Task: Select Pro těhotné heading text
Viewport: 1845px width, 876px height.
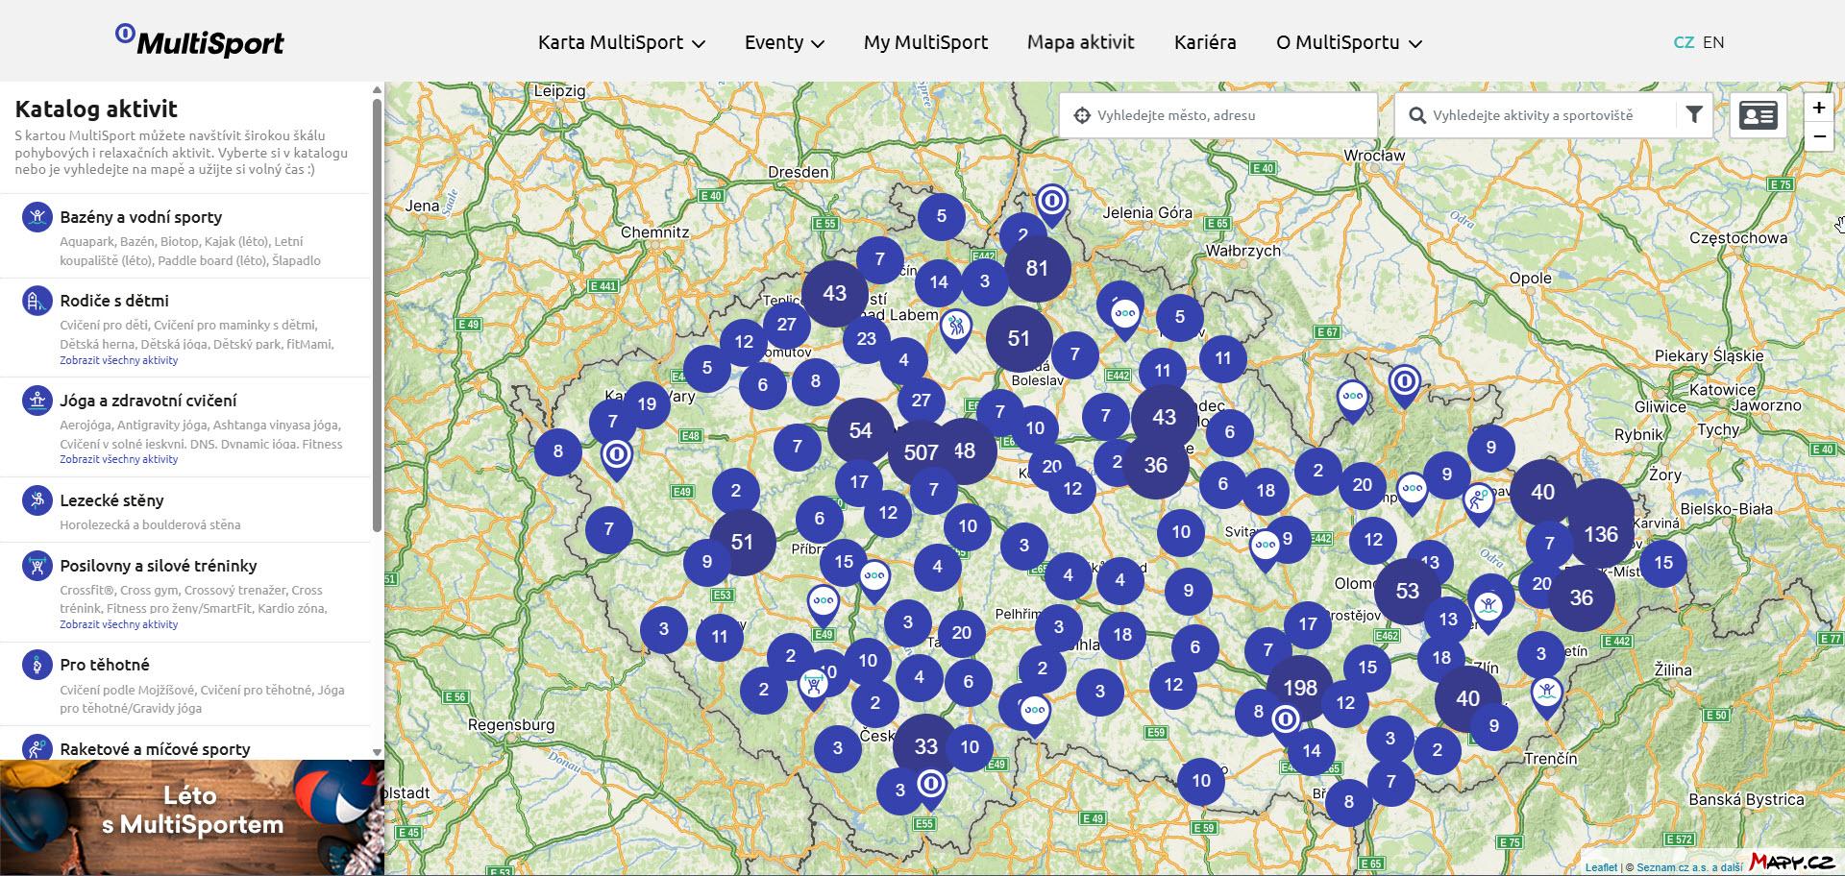Action: tap(104, 665)
